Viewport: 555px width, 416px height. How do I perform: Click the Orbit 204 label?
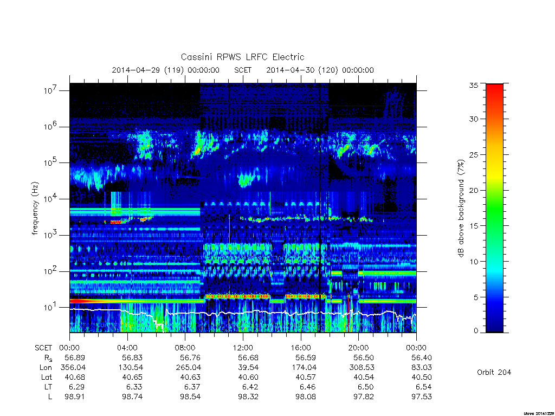(x=494, y=372)
